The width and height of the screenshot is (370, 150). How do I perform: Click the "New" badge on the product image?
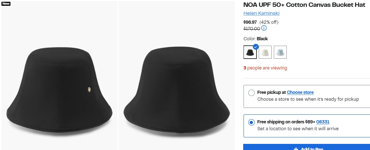pos(6,4)
